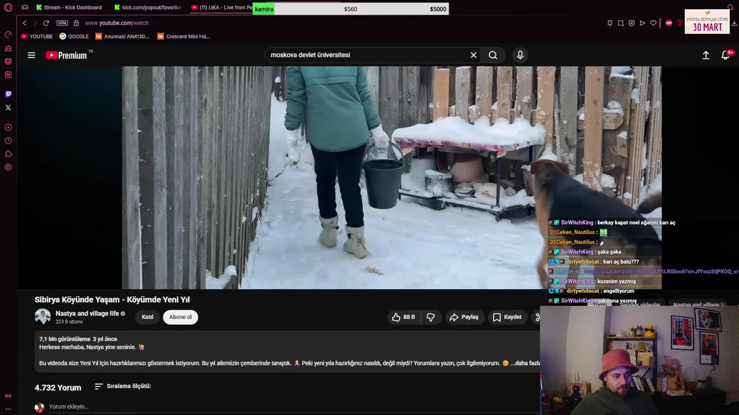
Task: Click the Katıl join button
Action: click(x=148, y=317)
